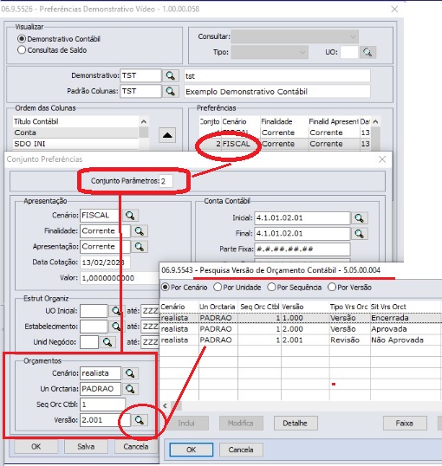Click the Cenário header in Preferências grid
The image size is (442, 466).
(x=240, y=121)
